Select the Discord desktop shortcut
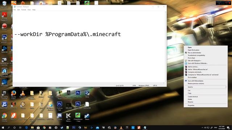 pyautogui.click(x=59, y=116)
